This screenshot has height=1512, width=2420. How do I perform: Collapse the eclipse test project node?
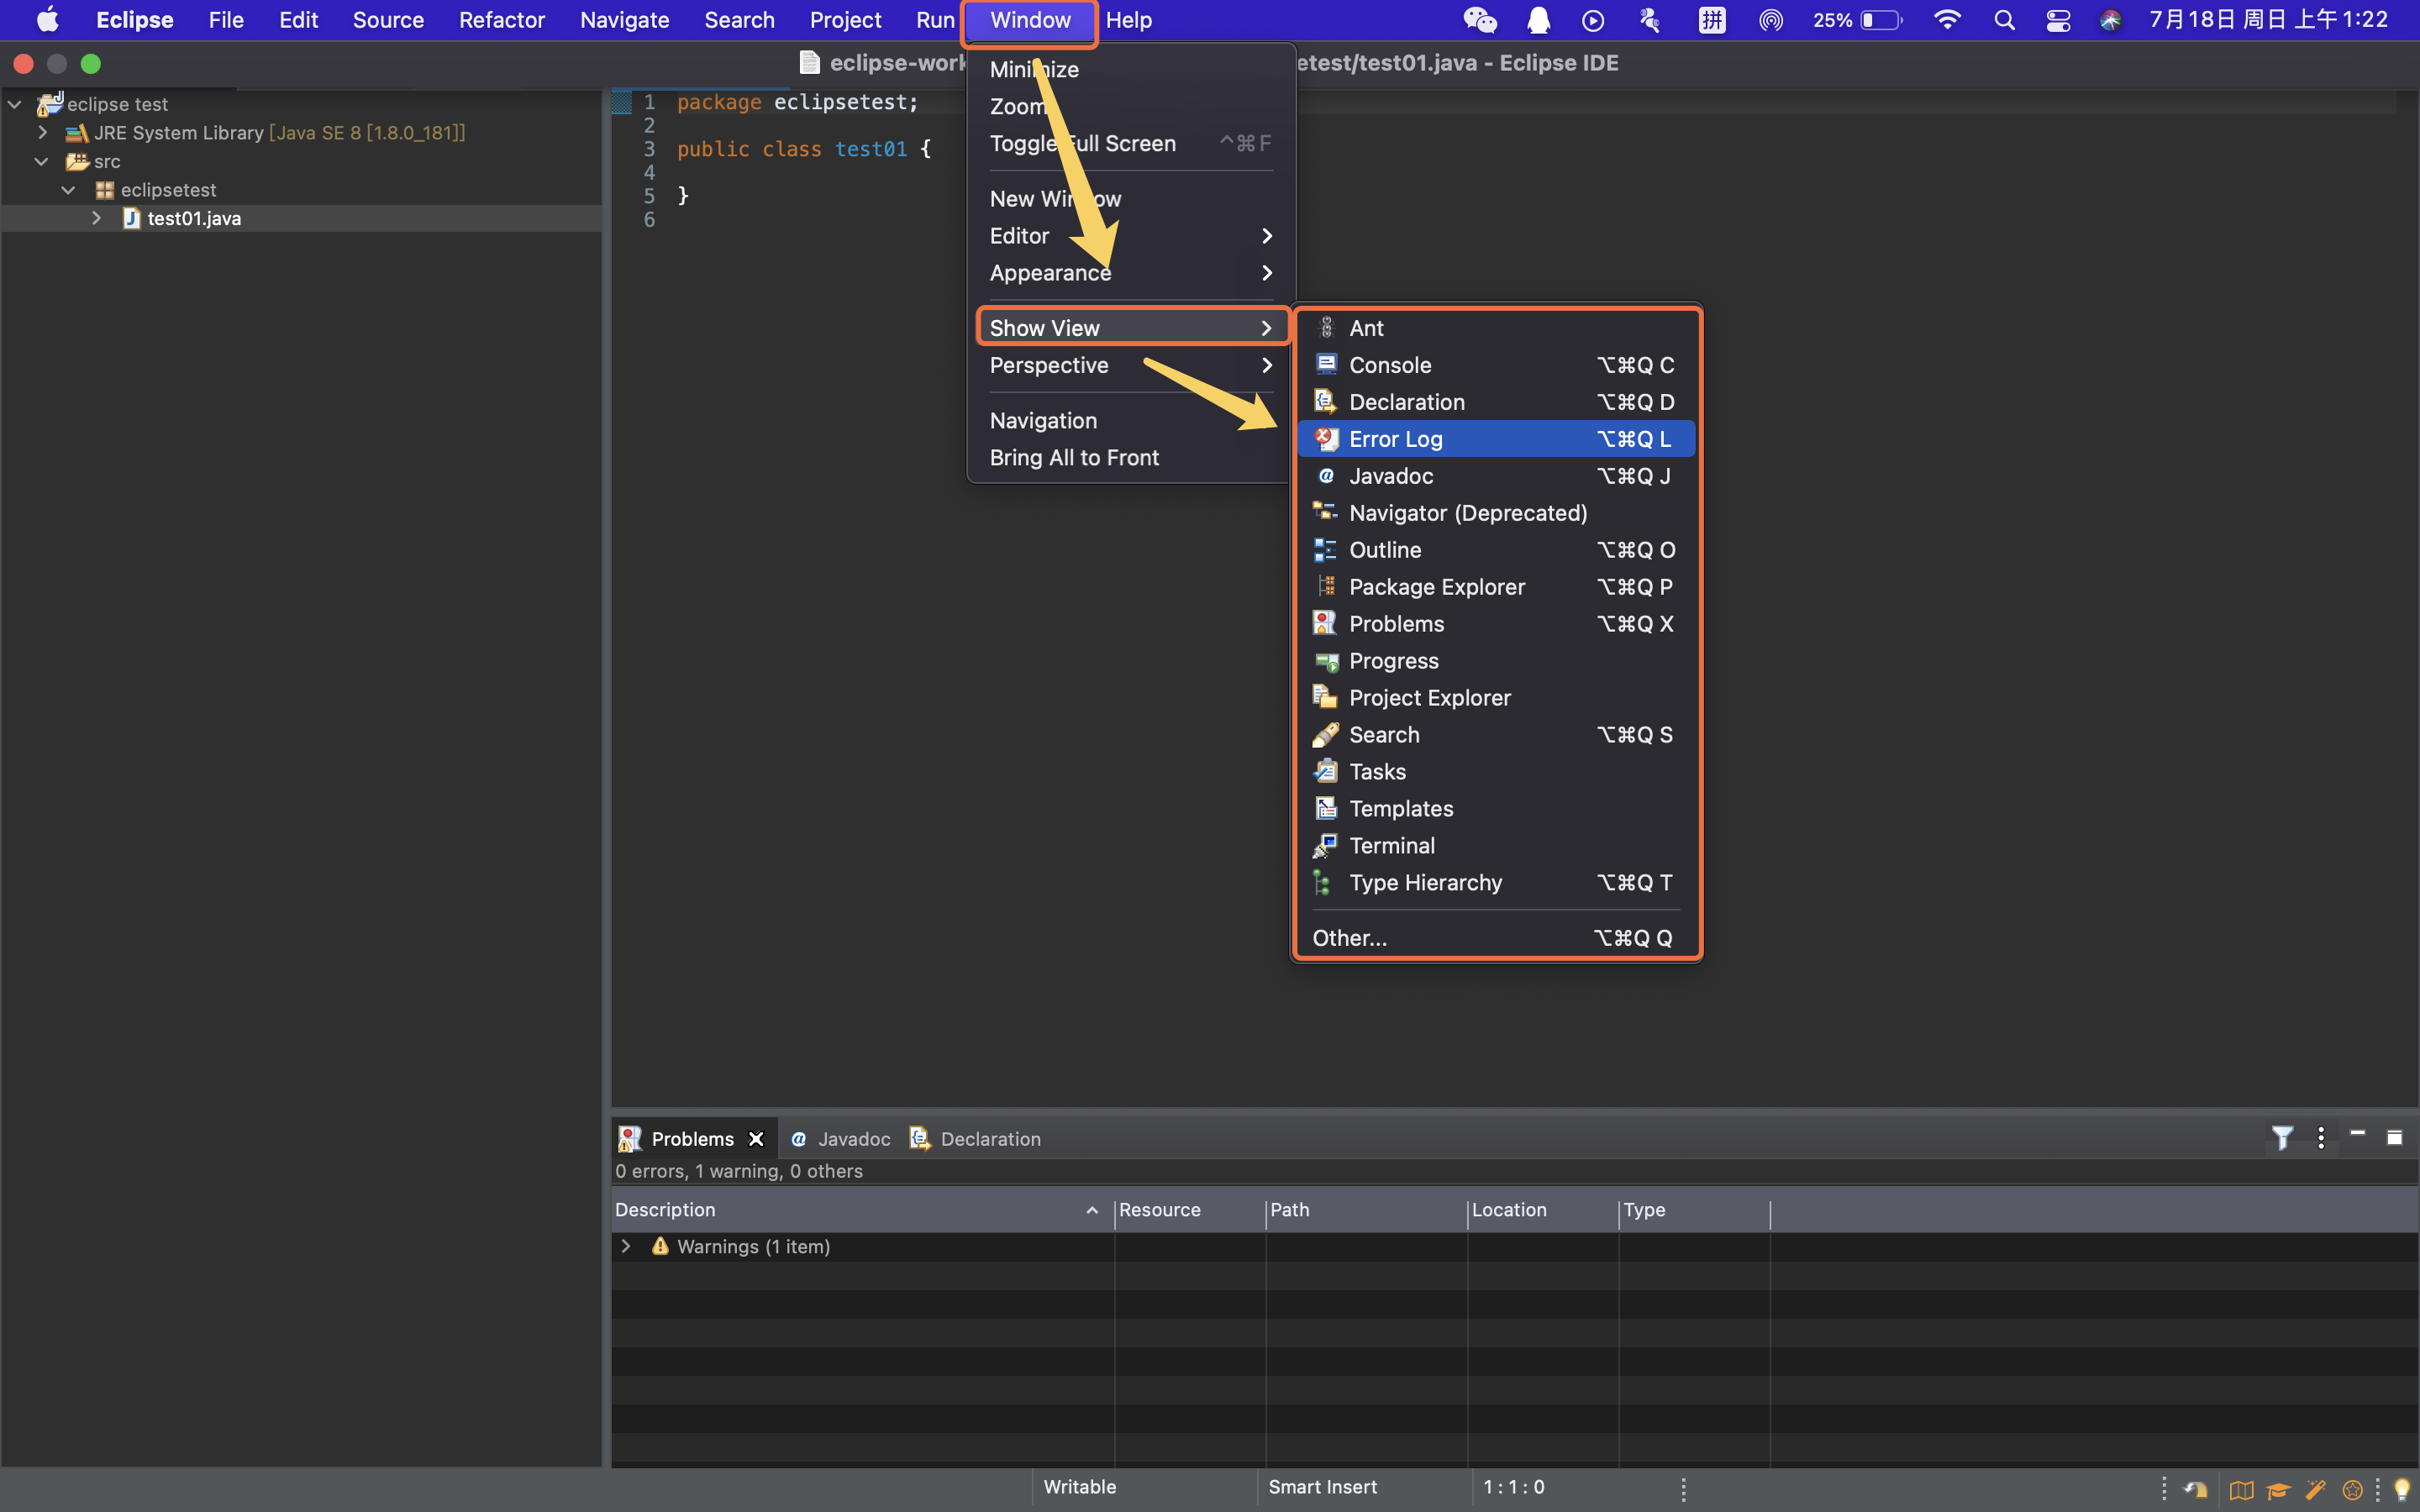15,104
